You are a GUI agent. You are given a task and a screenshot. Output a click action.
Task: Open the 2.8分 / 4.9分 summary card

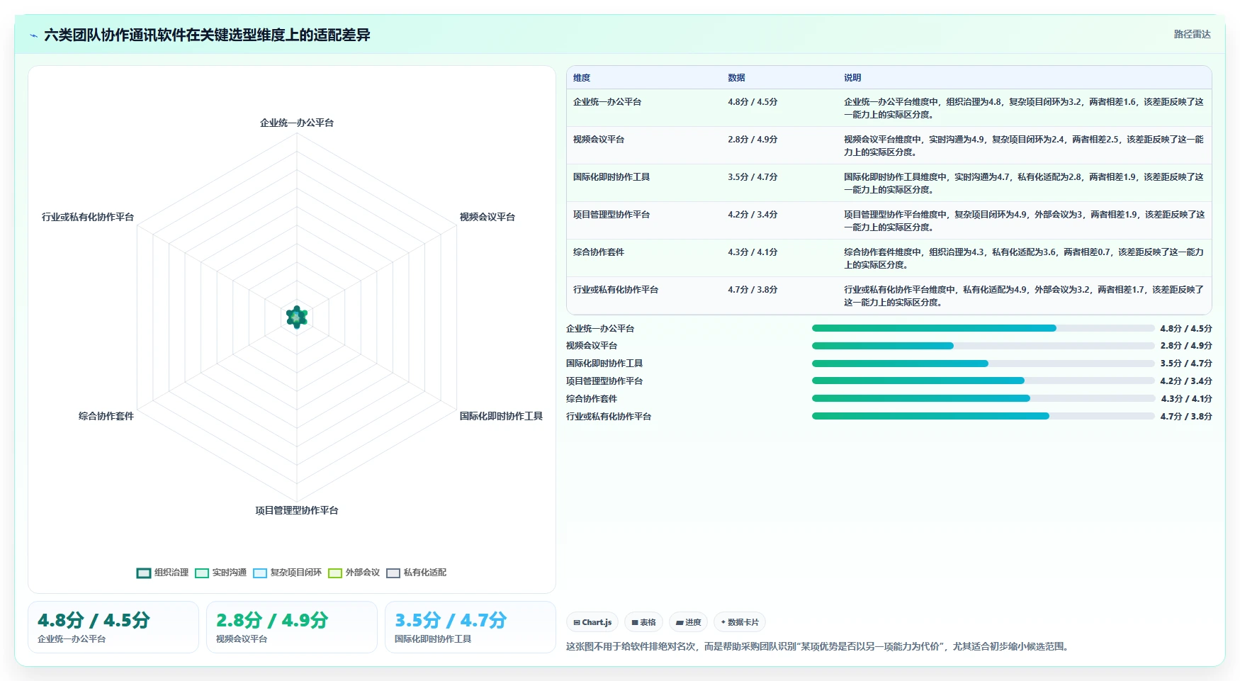tap(292, 627)
